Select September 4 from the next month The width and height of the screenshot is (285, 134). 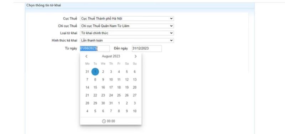(x=87, y=111)
